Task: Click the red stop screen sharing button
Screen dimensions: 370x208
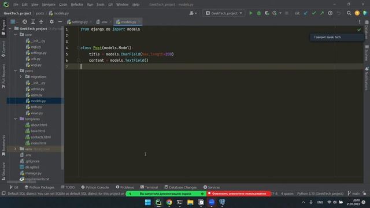Action: 239,194
